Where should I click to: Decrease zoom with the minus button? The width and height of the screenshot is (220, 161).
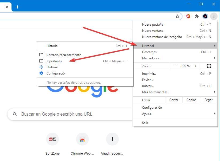tap(175, 66)
